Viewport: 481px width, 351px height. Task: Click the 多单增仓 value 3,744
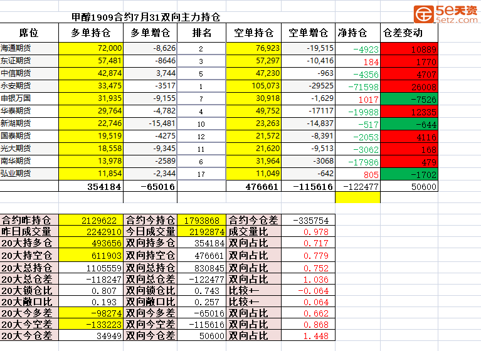(x=151, y=73)
